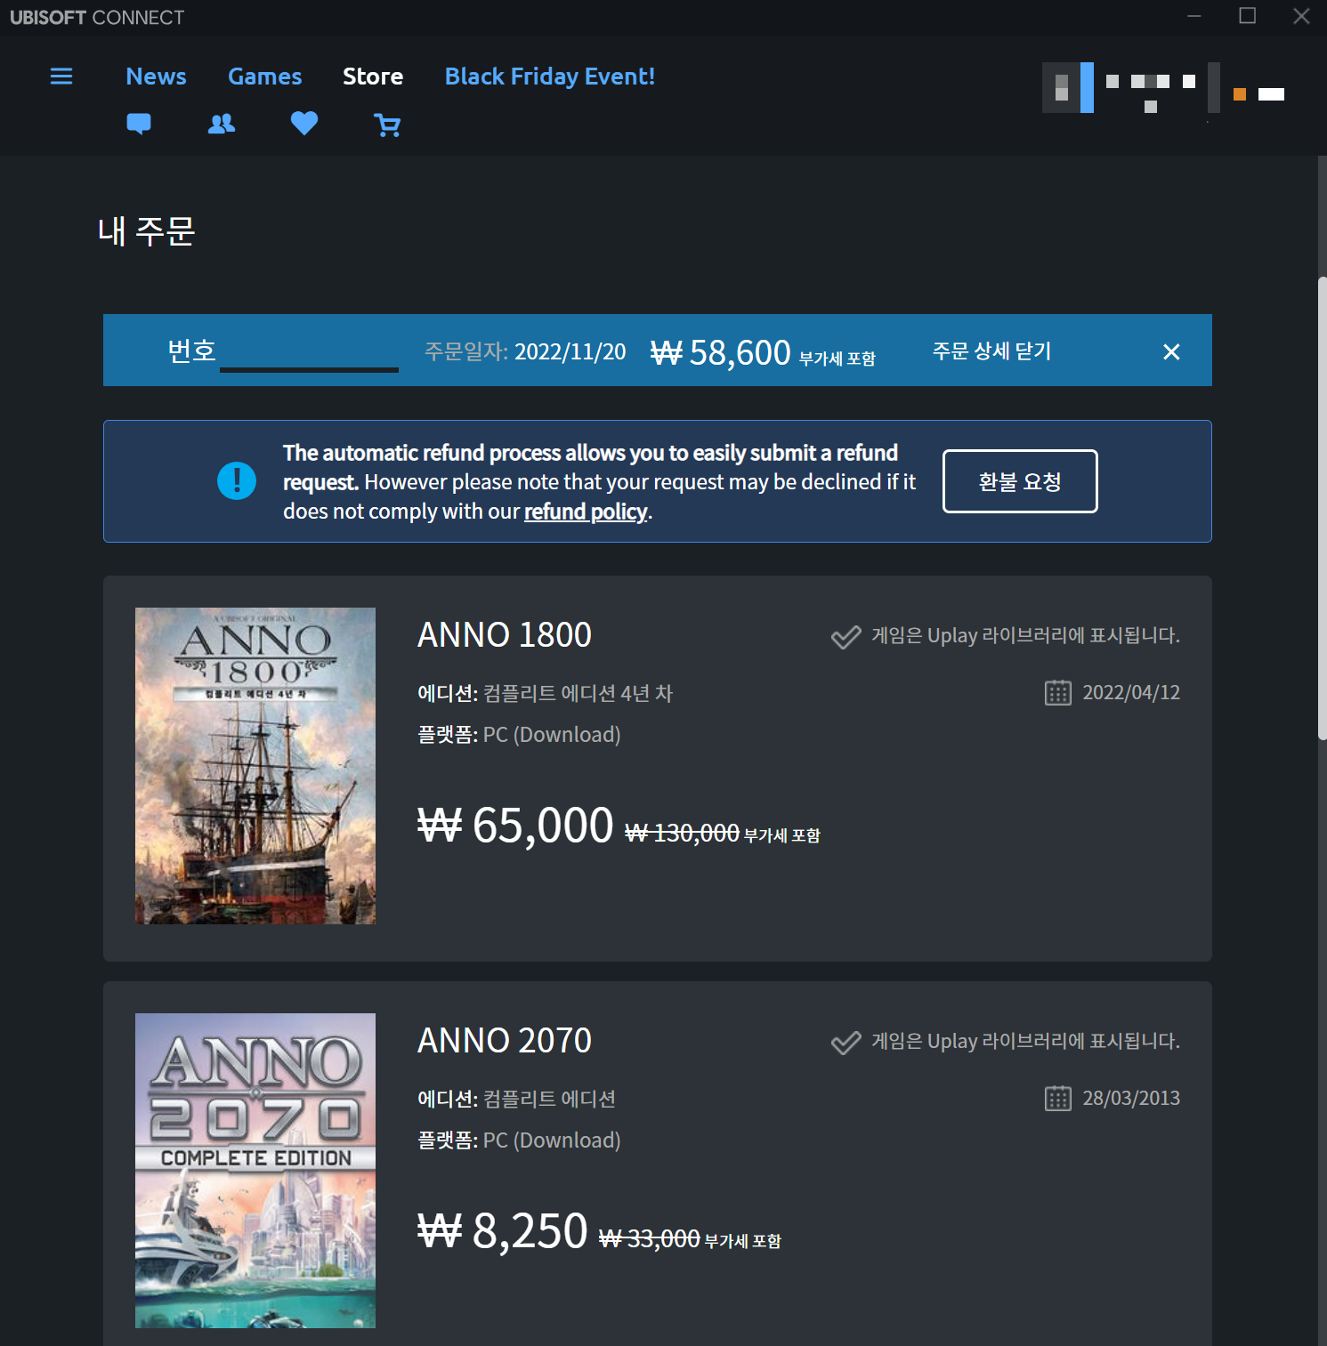Open the refund policy link
Image resolution: width=1327 pixels, height=1346 pixels.
[586, 512]
